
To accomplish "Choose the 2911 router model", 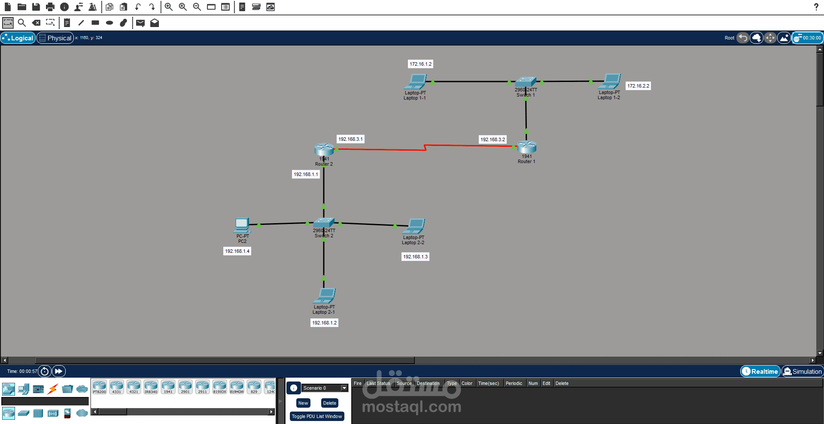I will (202, 386).
